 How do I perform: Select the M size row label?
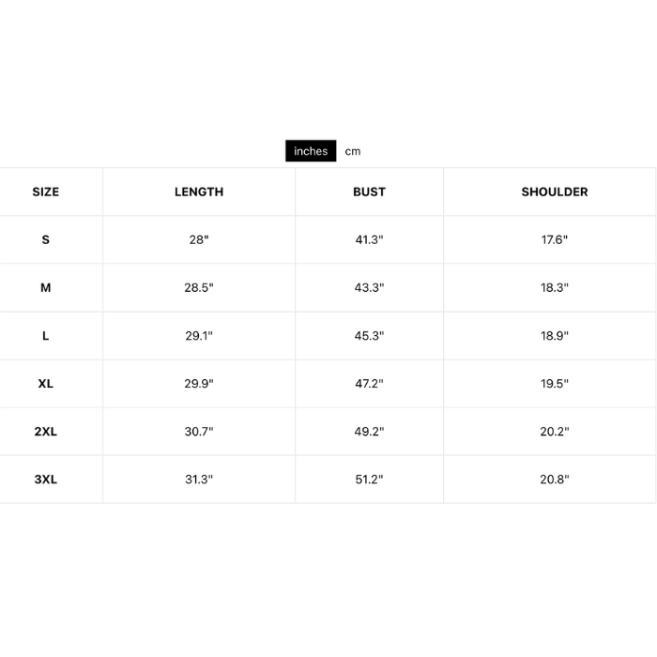[x=45, y=287]
